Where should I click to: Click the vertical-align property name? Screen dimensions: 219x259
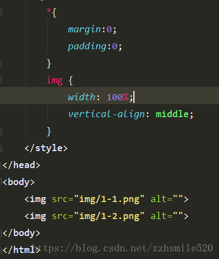(x=106, y=114)
